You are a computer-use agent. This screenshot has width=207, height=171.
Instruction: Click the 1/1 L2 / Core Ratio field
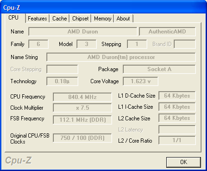coord(177,140)
